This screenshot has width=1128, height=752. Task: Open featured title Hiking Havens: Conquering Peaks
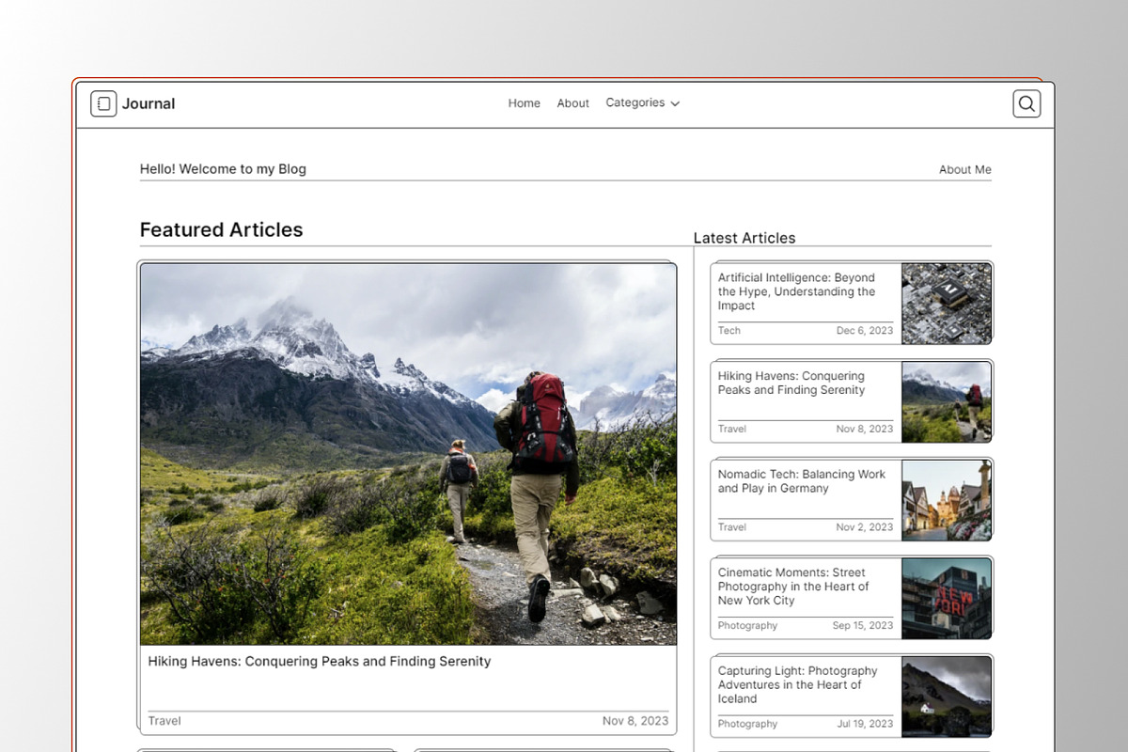click(x=320, y=662)
